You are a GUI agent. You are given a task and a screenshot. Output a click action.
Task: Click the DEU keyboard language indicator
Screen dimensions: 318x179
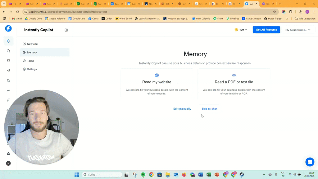[283, 175]
